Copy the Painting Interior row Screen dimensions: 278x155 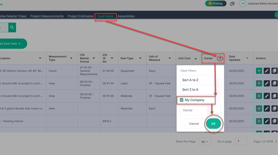click(x=274, y=121)
